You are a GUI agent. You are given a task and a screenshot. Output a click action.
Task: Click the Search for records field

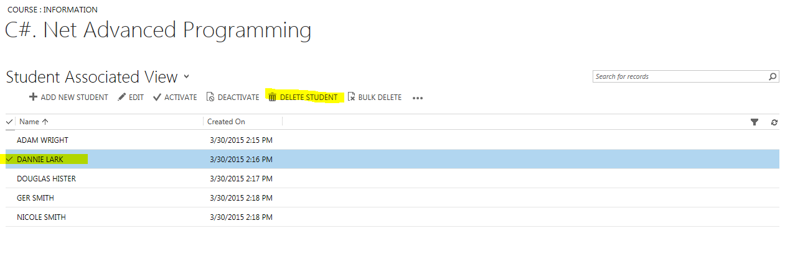pyautogui.click(x=679, y=77)
